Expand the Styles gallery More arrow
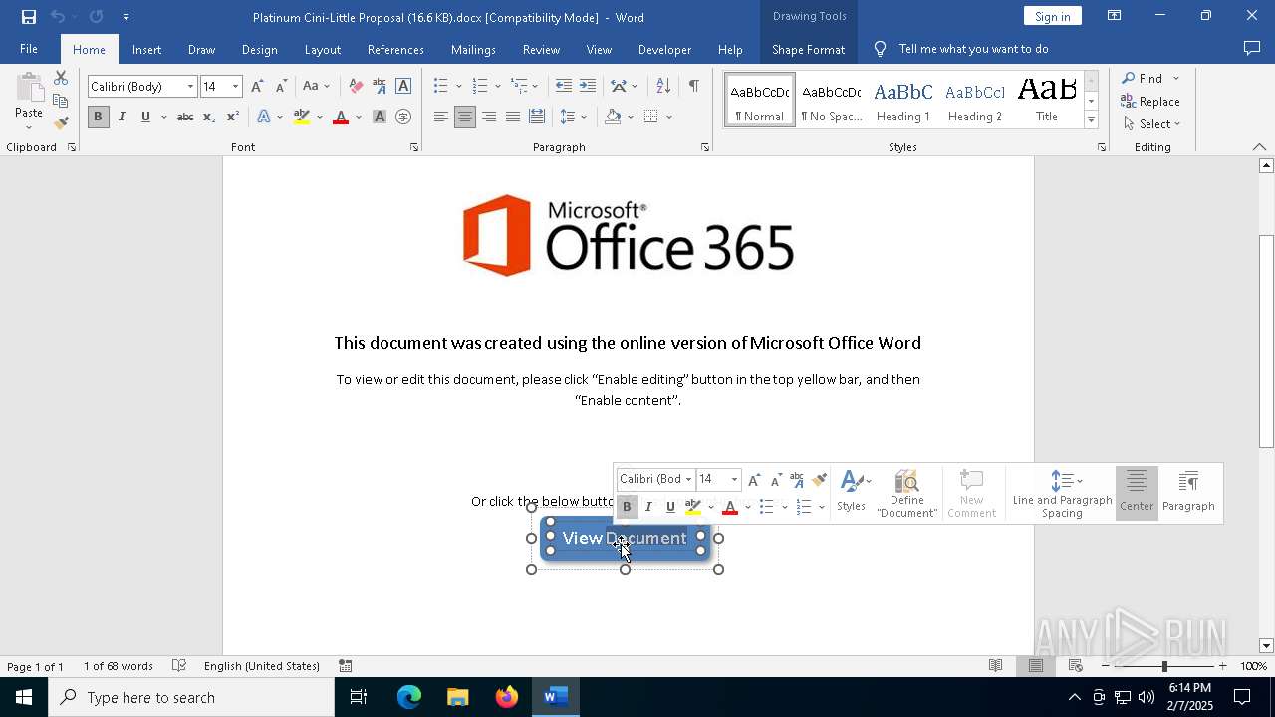 [x=1091, y=120]
